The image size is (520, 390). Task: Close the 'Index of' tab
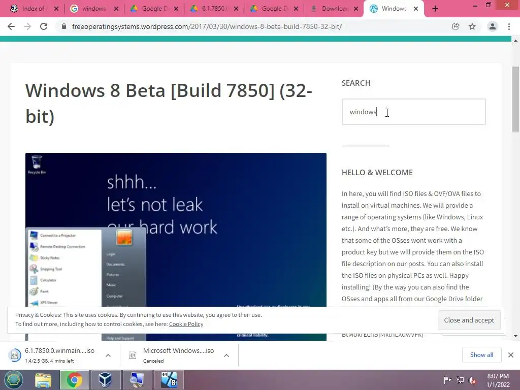(56, 9)
